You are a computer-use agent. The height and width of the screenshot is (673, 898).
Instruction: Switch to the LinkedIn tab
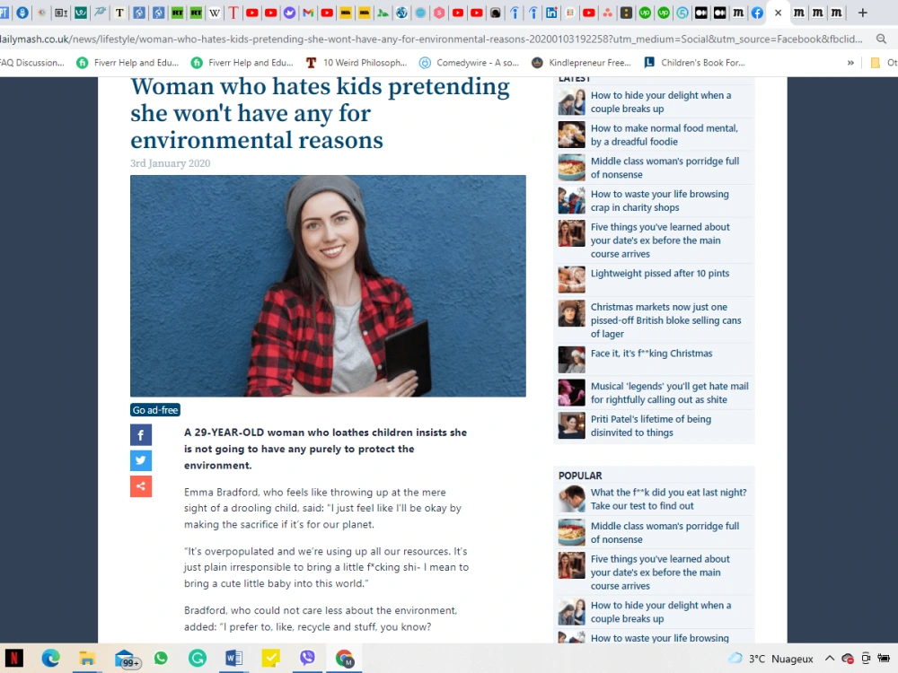click(x=551, y=13)
